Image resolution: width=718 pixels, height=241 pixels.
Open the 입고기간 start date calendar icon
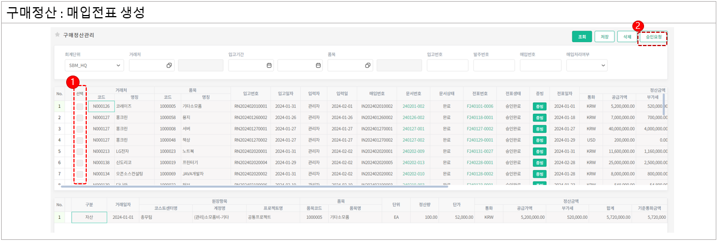pyautogui.click(x=269, y=66)
